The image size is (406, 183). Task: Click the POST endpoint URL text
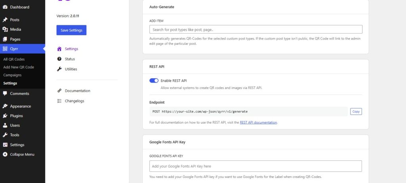coord(200,111)
